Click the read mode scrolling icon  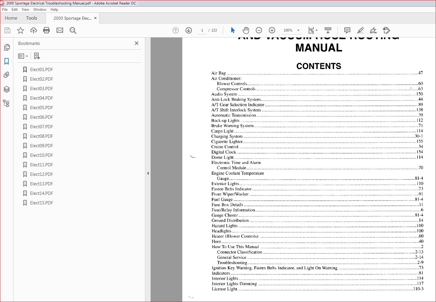(x=328, y=30)
